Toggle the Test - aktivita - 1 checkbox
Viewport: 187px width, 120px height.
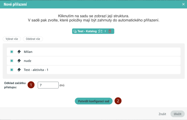[x=12, y=70]
